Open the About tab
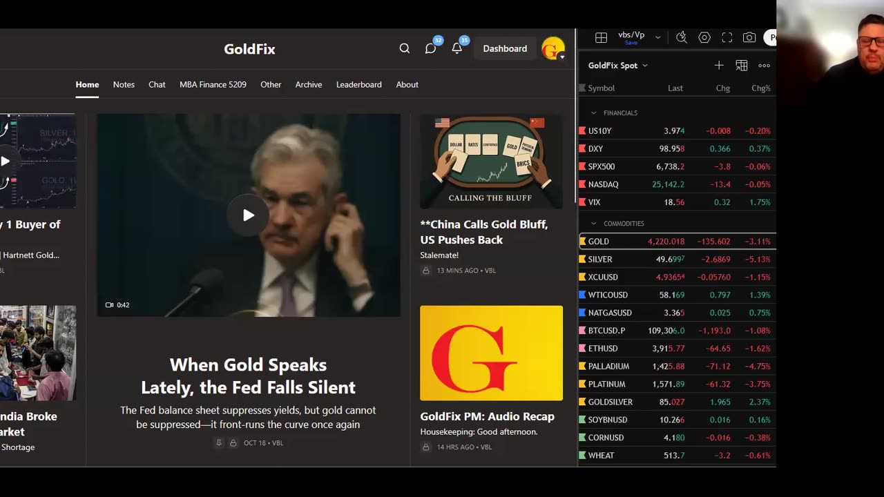The width and height of the screenshot is (884, 497). 407,84
